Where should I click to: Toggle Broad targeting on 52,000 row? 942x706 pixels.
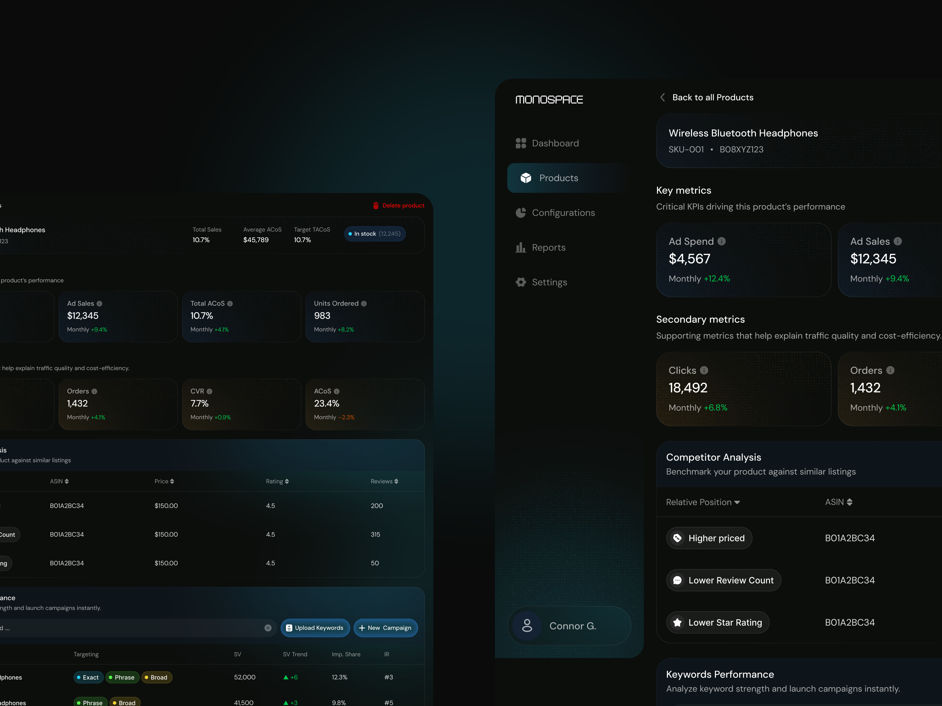click(x=156, y=677)
